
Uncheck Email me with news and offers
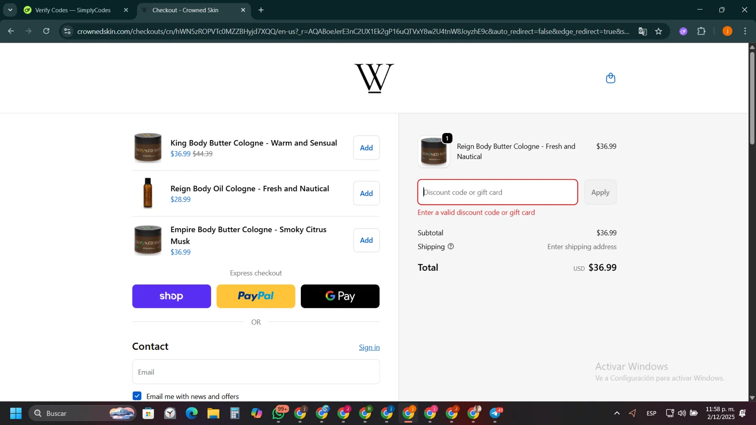pos(137,396)
